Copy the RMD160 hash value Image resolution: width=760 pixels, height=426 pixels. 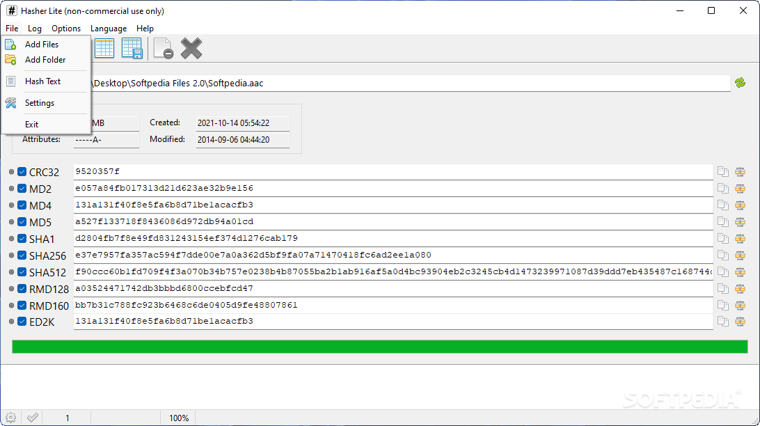pos(723,306)
